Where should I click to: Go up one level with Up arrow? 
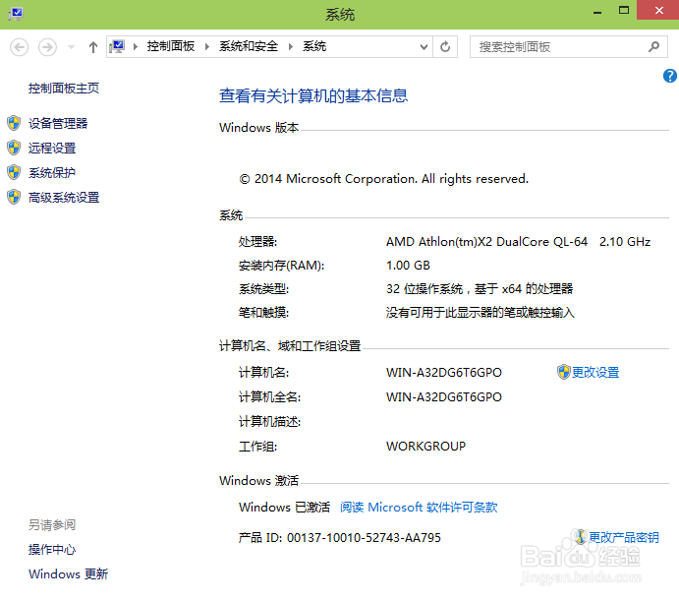point(93,47)
